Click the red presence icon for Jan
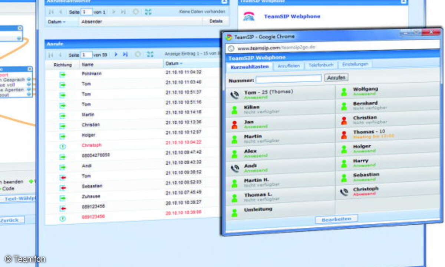Screen dimensions: 445x267 (x=234, y=125)
